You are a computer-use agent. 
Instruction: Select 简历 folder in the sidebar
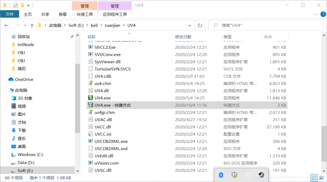click(22, 69)
